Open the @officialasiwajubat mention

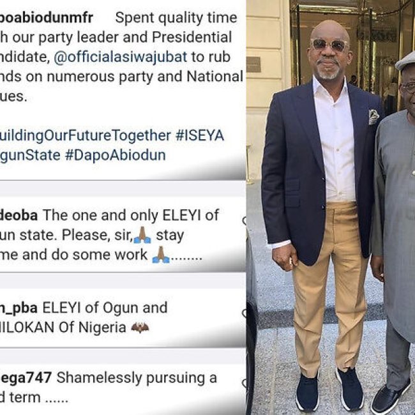coord(121,57)
